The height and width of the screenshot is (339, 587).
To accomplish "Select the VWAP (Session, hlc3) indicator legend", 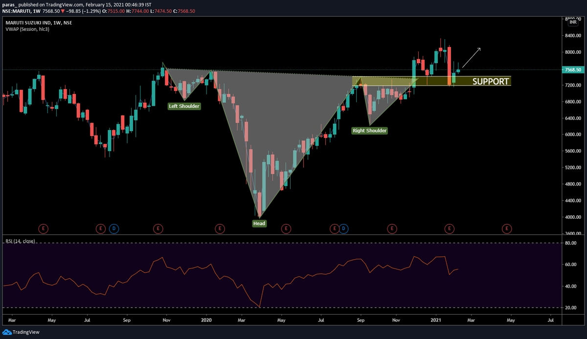I will coord(27,29).
